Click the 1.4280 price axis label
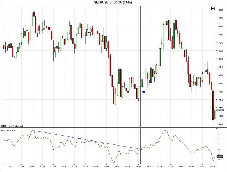This screenshot has height=172, width=227. click(220, 10)
